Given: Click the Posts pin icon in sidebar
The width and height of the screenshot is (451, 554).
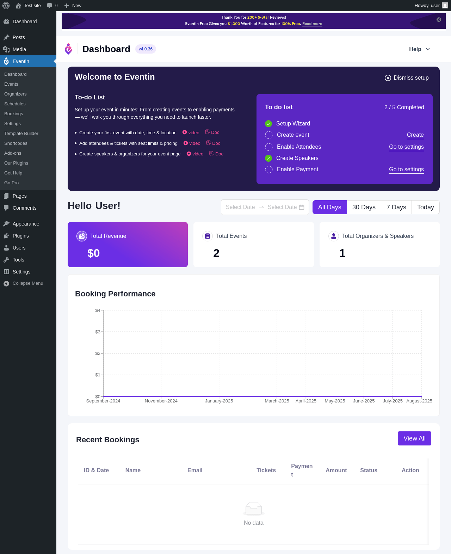Looking at the screenshot, I should 6,37.
